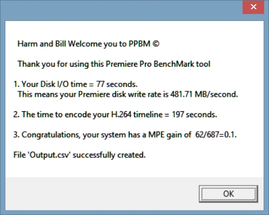
Task: Click the word H.264 in result two
Action: click(121, 114)
